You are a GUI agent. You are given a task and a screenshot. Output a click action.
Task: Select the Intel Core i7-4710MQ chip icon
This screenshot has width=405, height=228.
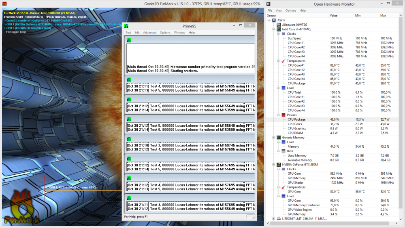278,29
